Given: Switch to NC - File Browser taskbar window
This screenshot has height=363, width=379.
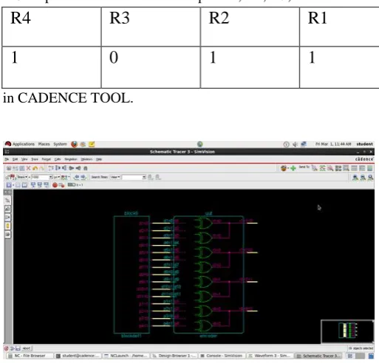Looking at the screenshot, I should pos(30,356).
